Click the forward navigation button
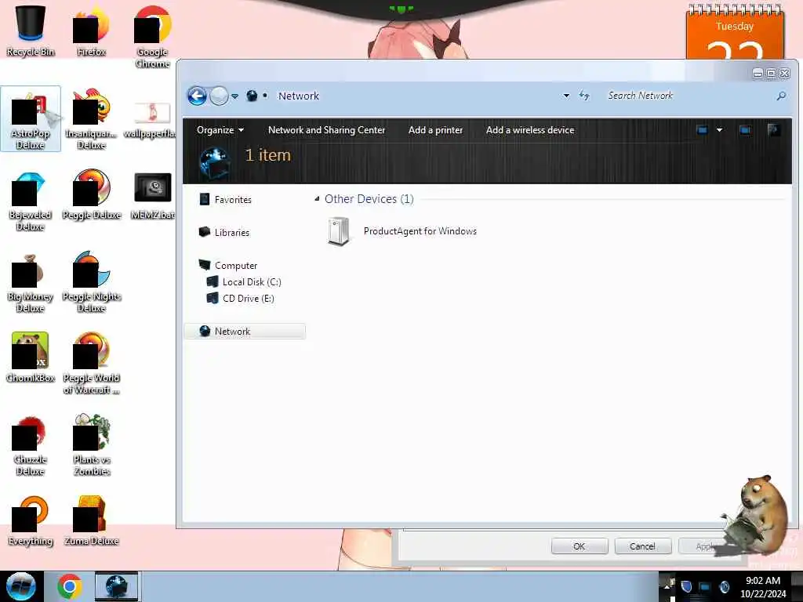803x602 pixels. pos(219,96)
